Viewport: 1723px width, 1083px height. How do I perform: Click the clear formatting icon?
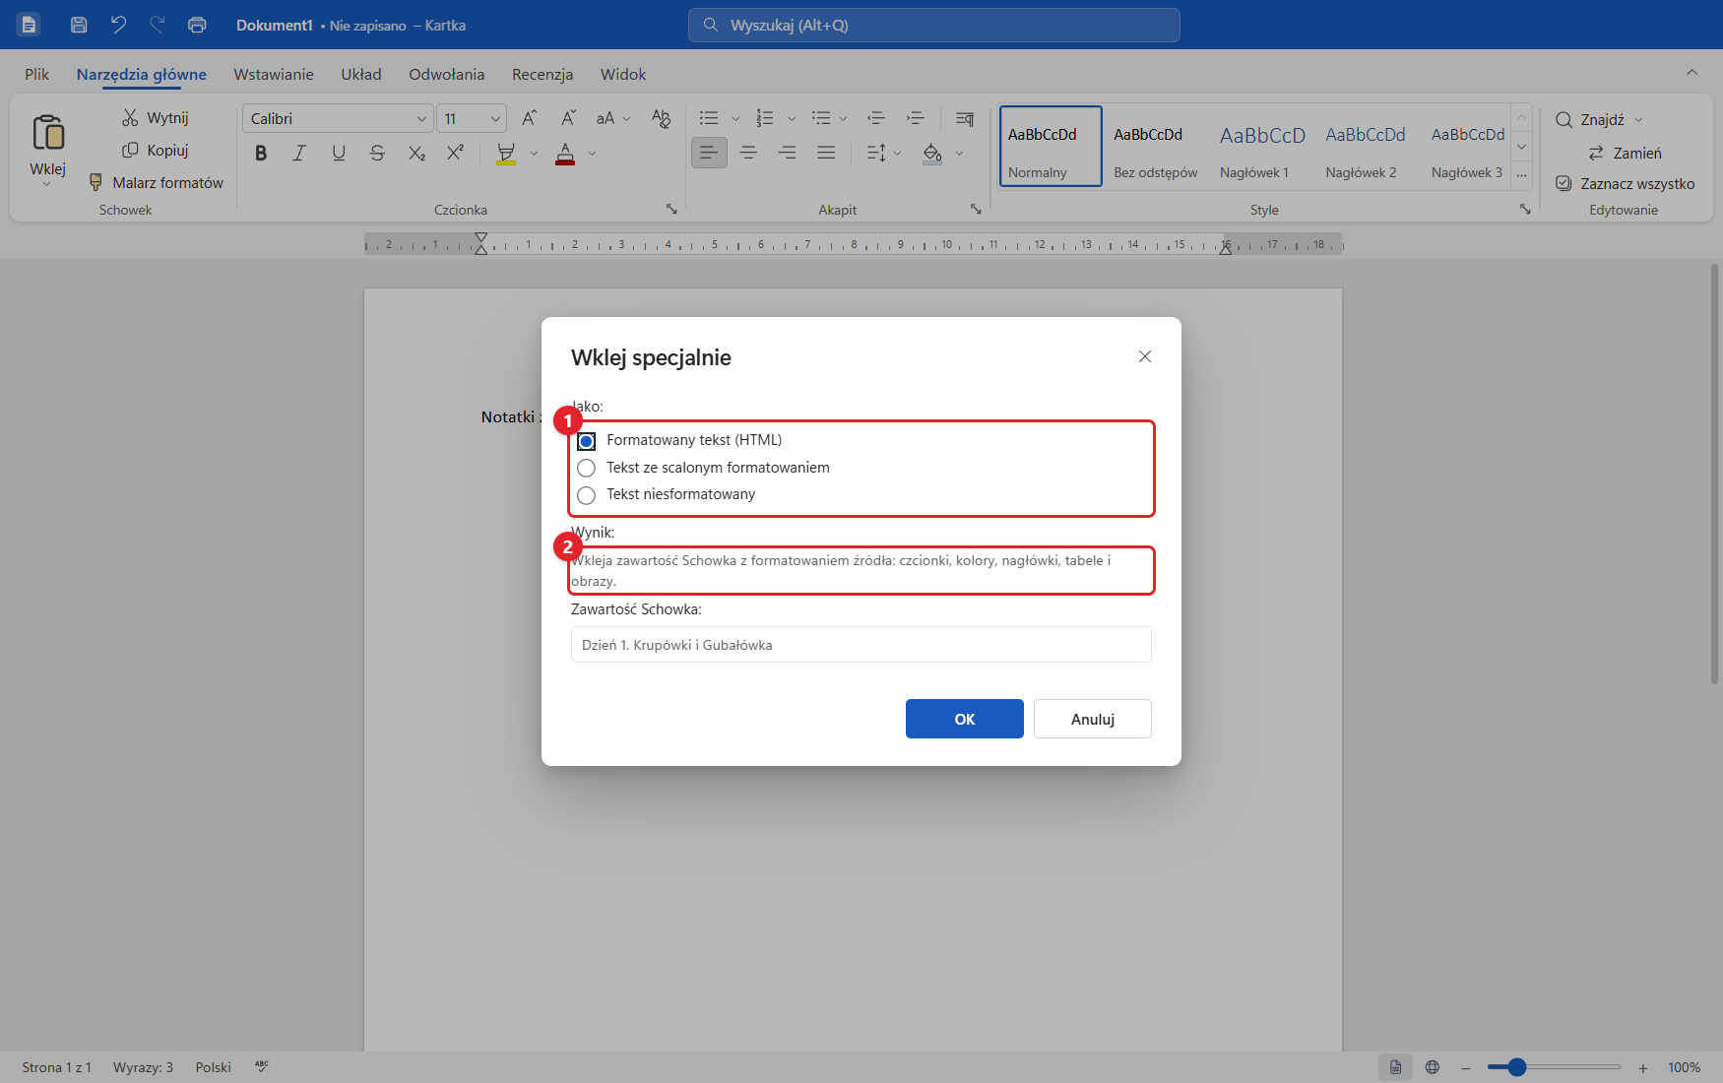pyautogui.click(x=661, y=118)
